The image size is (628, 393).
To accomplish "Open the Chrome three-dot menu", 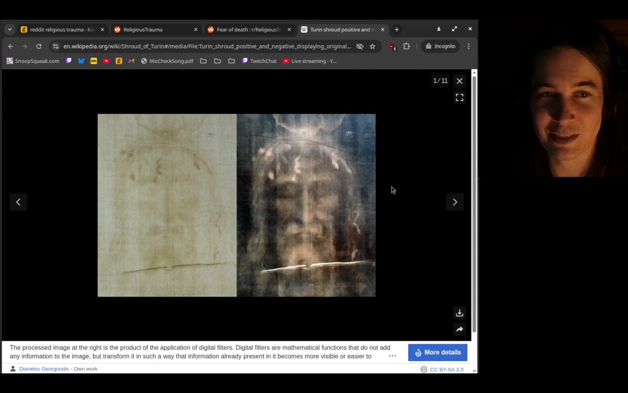I will pos(468,46).
